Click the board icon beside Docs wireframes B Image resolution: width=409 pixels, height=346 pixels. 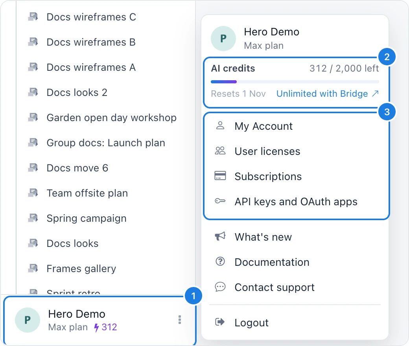[x=33, y=42]
